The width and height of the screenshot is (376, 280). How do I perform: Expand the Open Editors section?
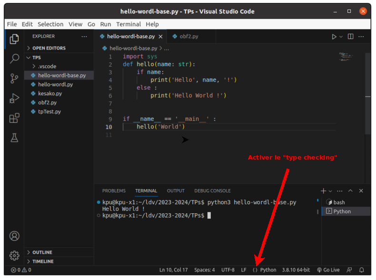pos(59,48)
